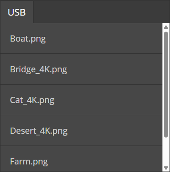
Task: Click the scrollbar up arrow
Action: (166, 27)
